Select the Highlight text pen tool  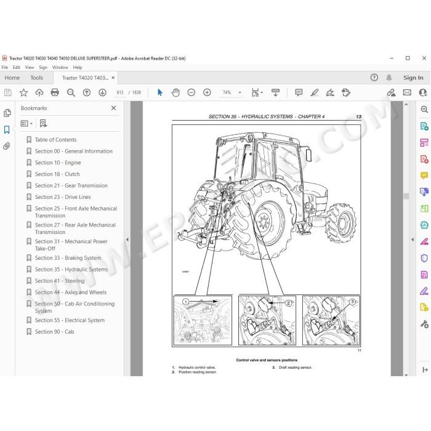click(x=315, y=92)
